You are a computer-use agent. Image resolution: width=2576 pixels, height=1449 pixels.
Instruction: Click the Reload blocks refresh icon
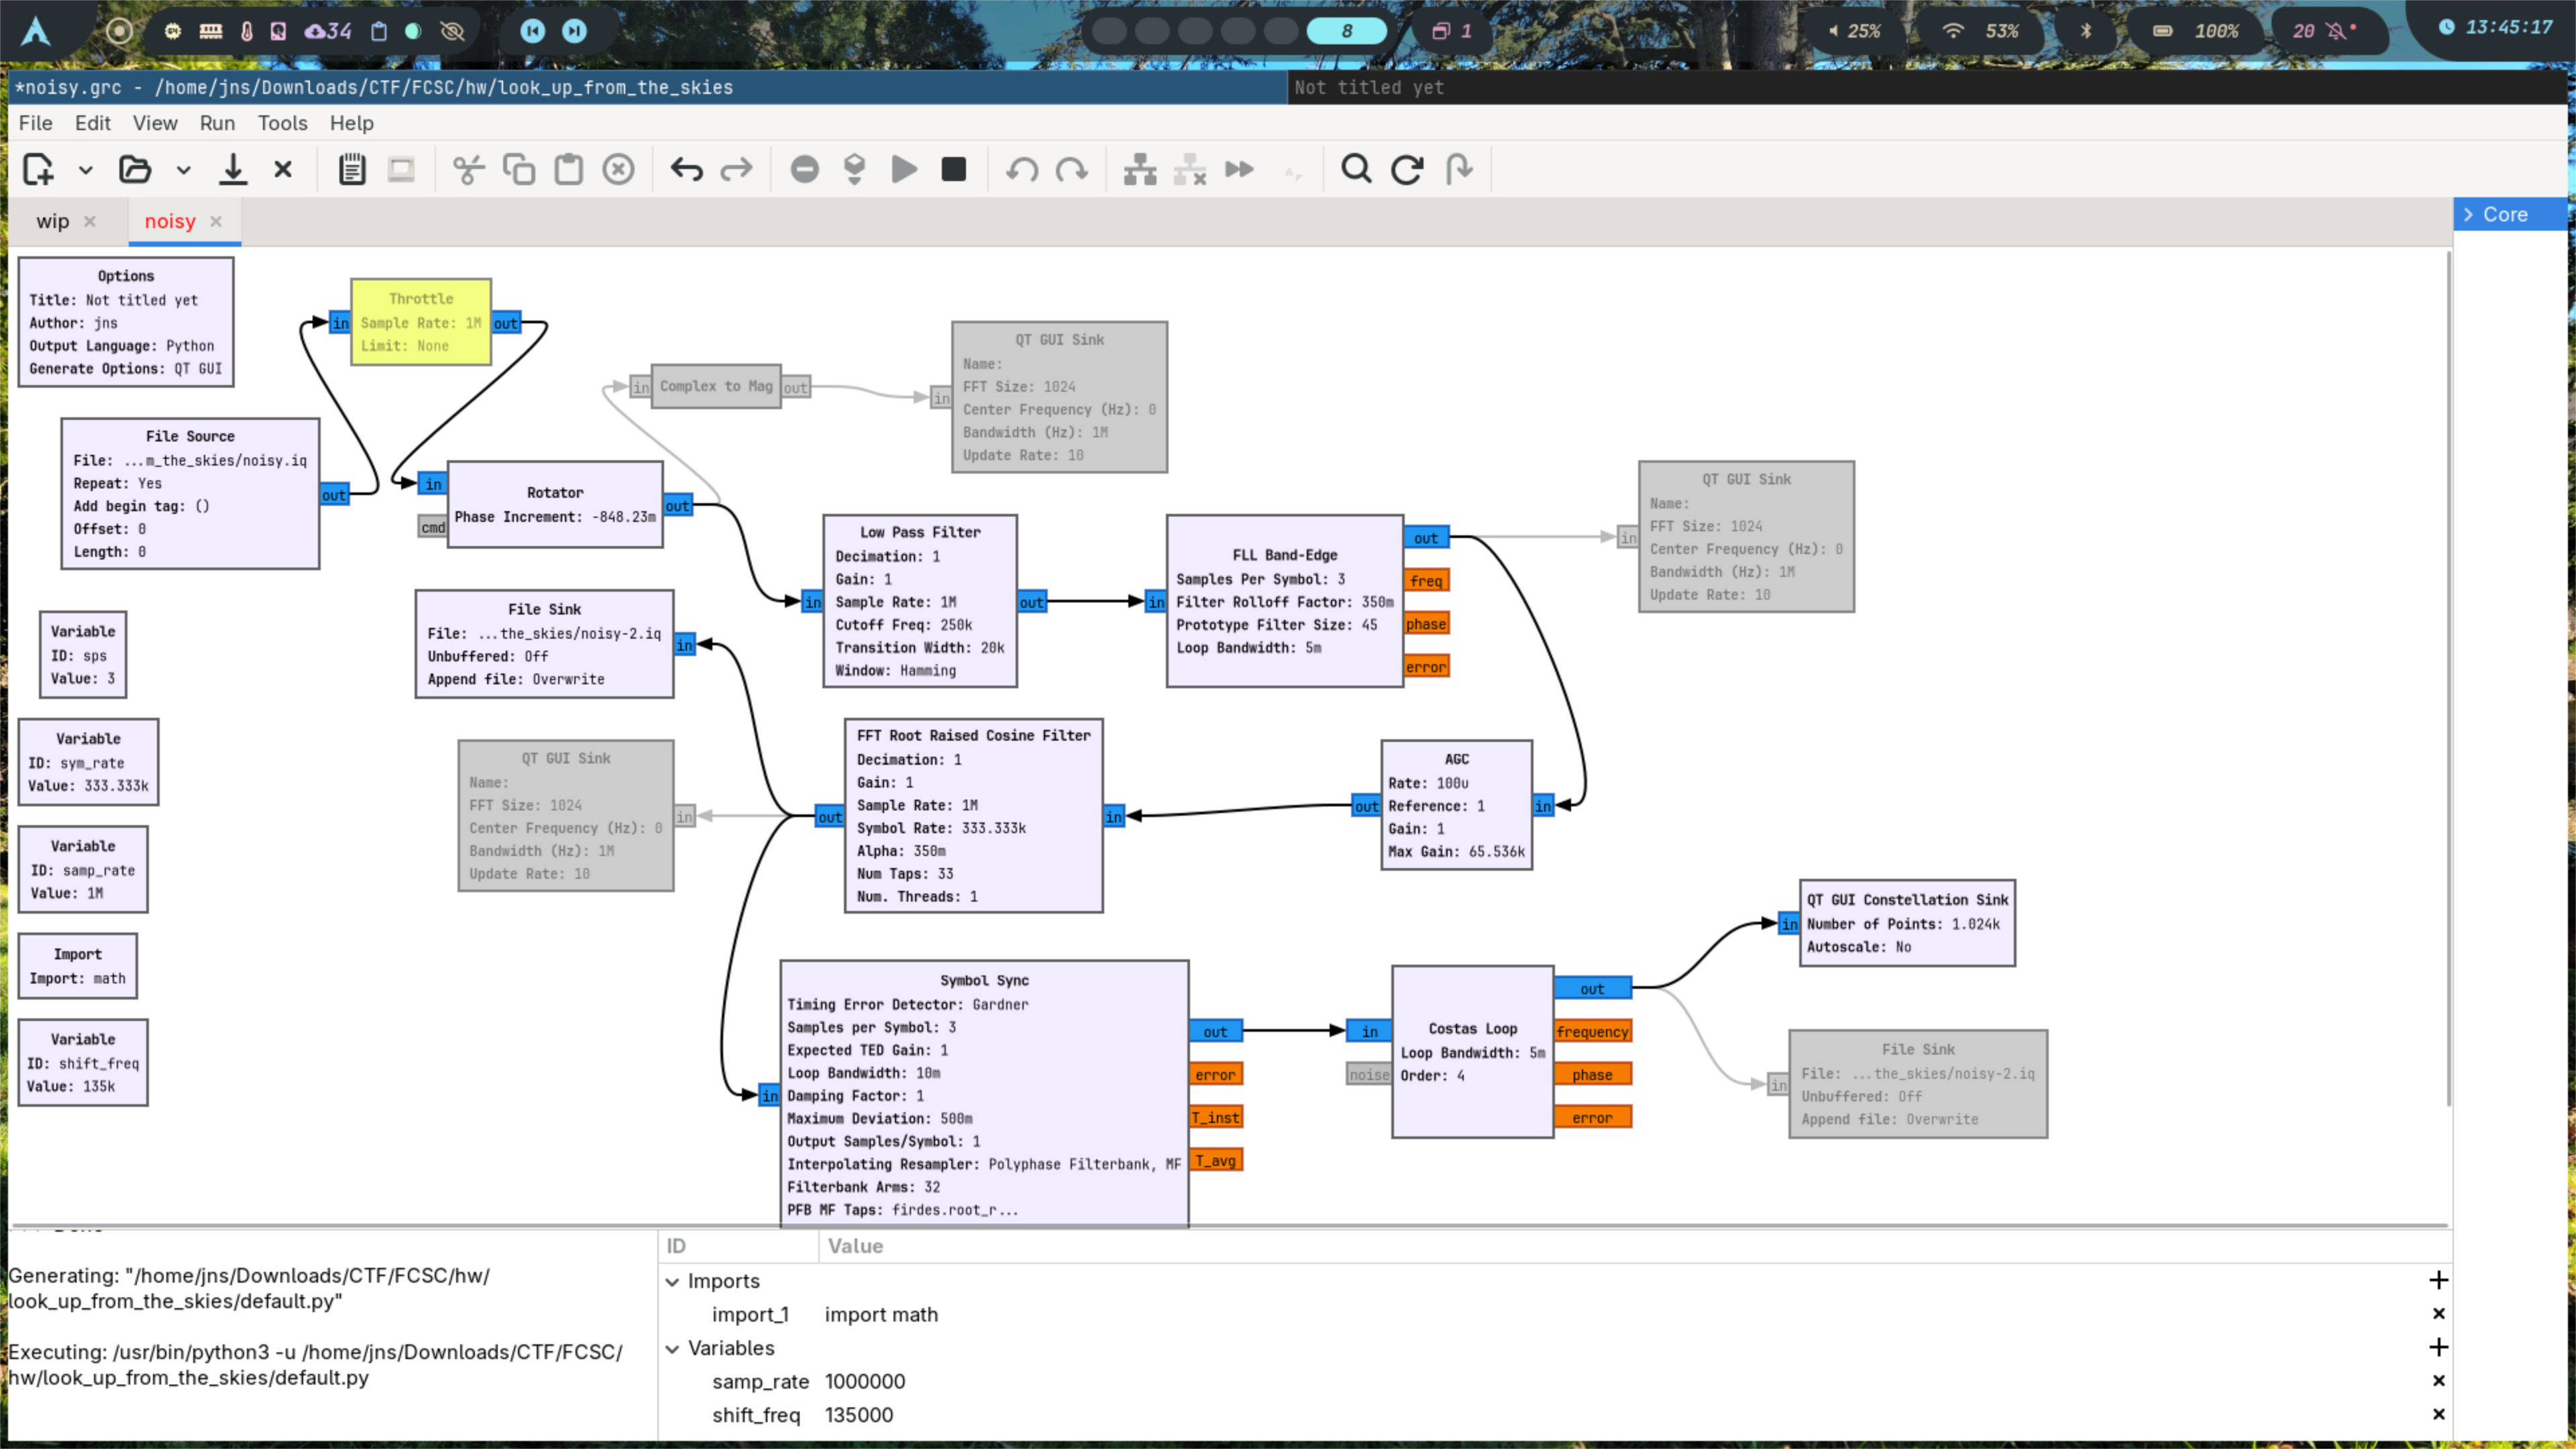coord(1407,170)
